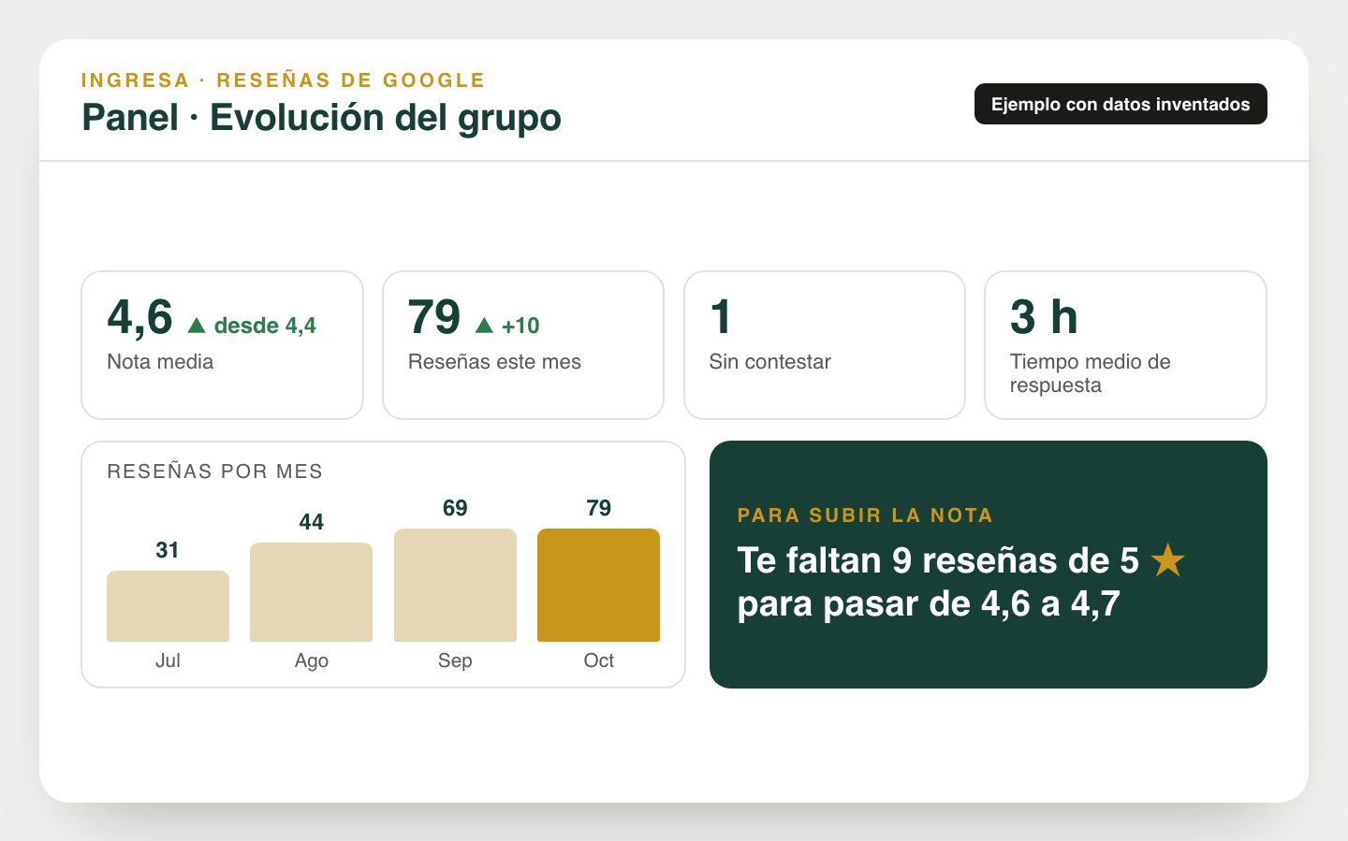Image resolution: width=1348 pixels, height=841 pixels.
Task: Click the 'INGRESA · RESEÑAS DE GOOGLE' header label
Action: click(283, 80)
